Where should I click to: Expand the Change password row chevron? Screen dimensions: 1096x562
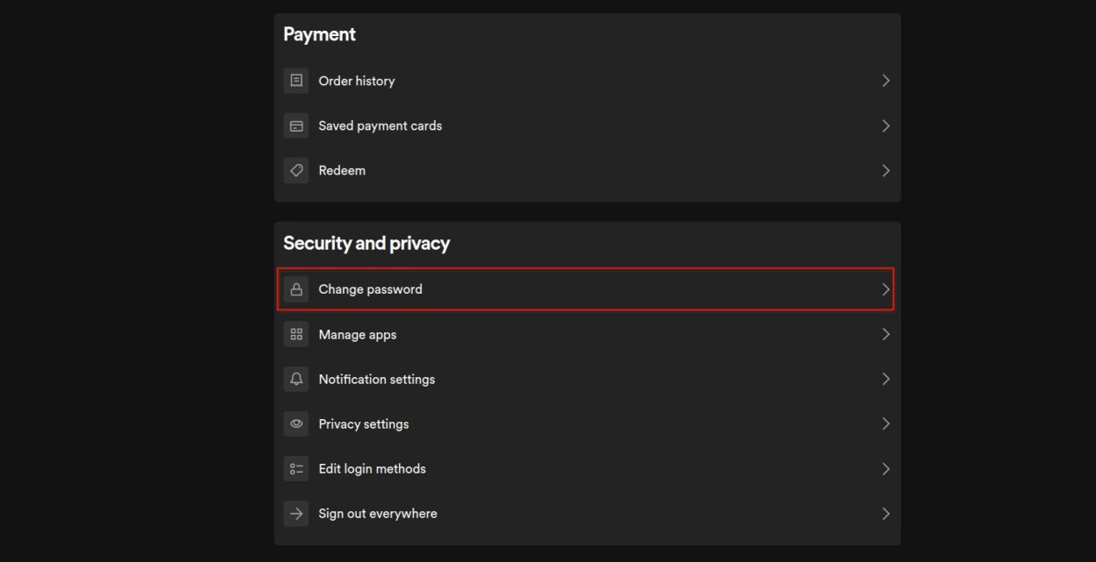(x=885, y=288)
